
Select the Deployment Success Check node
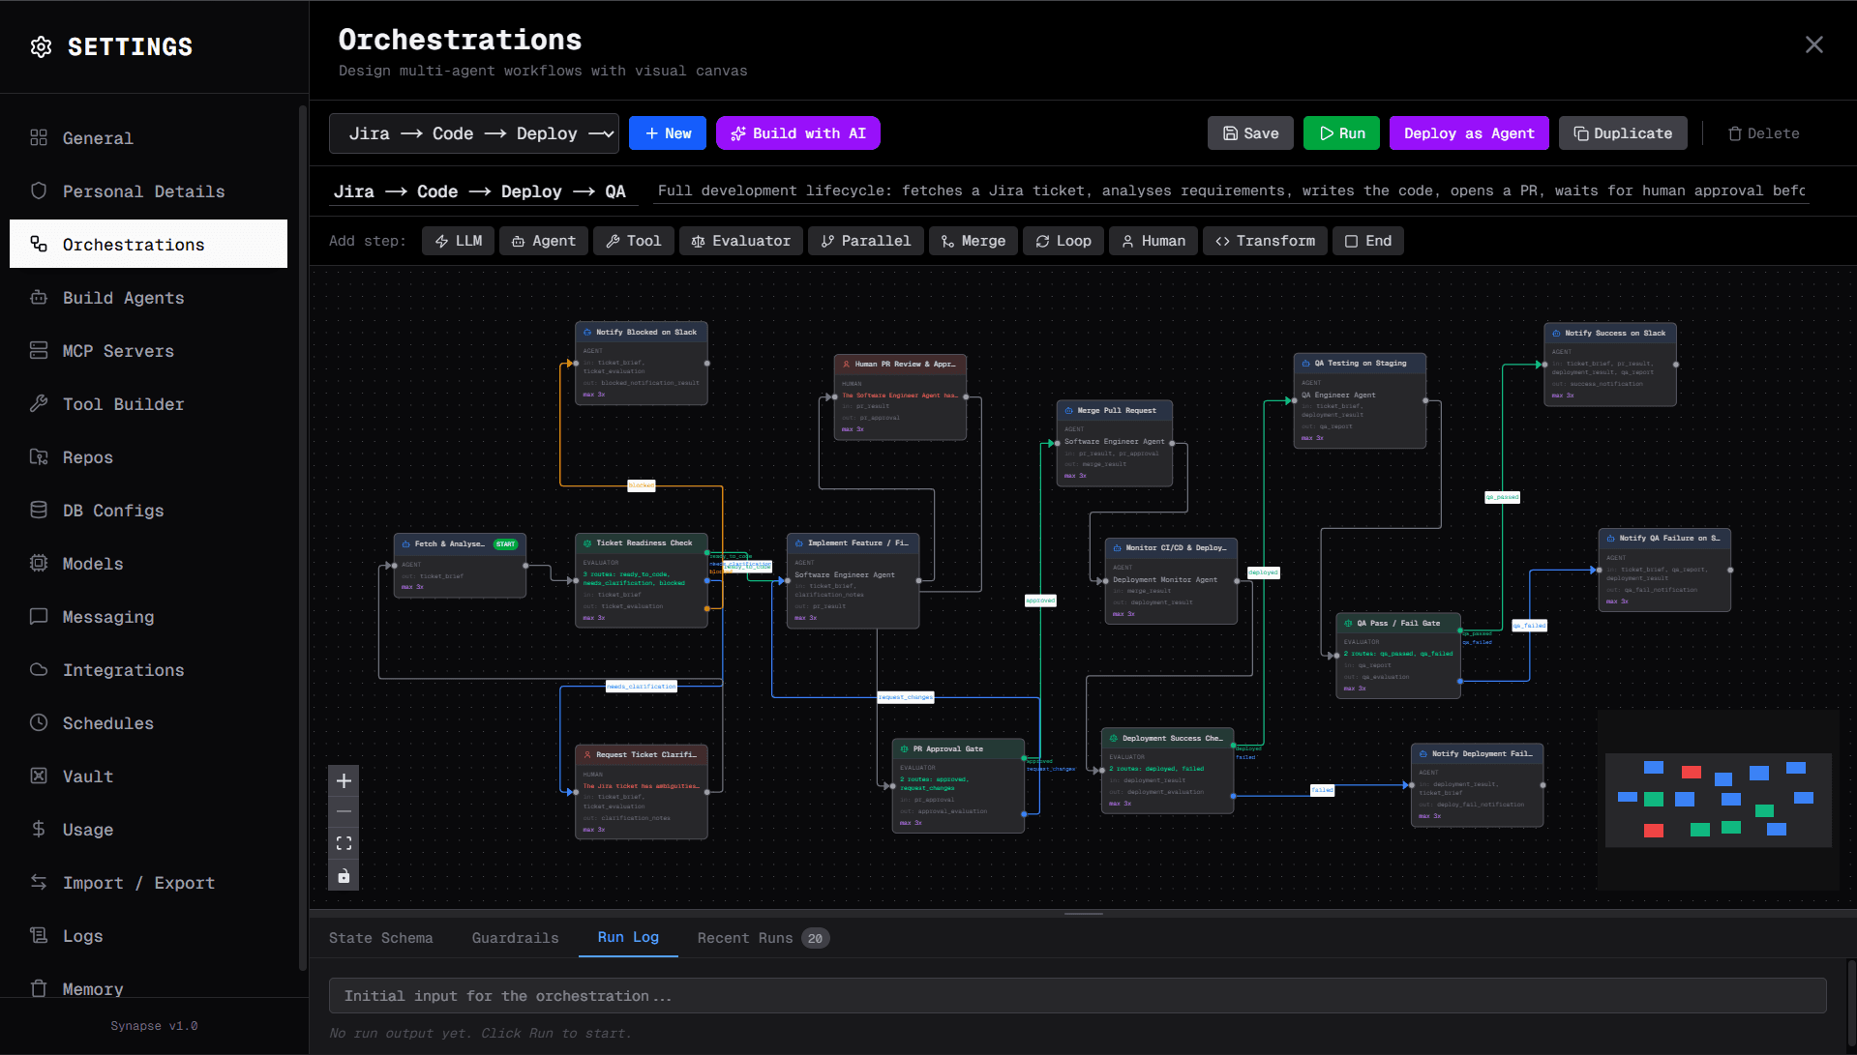[x=1168, y=771]
